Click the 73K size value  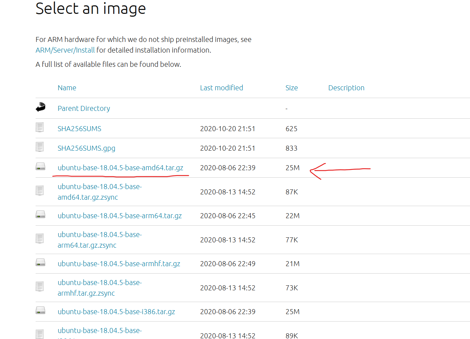tap(292, 288)
